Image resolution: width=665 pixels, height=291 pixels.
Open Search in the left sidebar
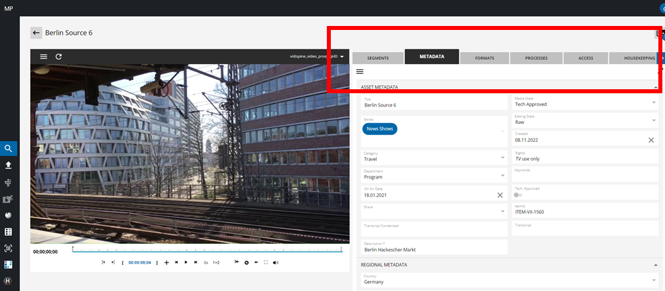tap(9, 148)
